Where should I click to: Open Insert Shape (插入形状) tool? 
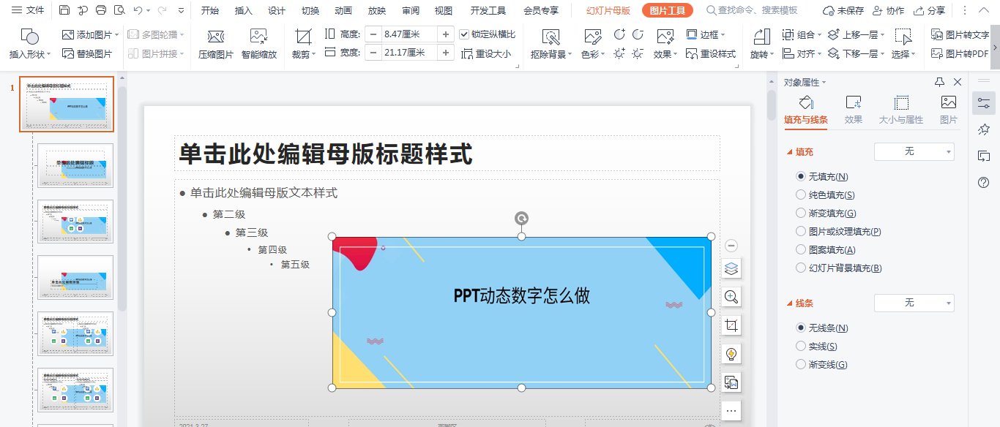(30, 45)
